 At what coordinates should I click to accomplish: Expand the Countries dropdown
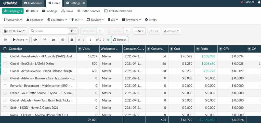point(57,20)
